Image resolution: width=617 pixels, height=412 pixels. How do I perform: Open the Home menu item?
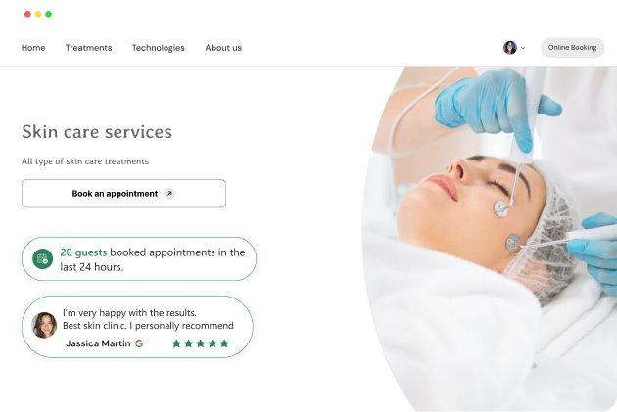point(33,48)
